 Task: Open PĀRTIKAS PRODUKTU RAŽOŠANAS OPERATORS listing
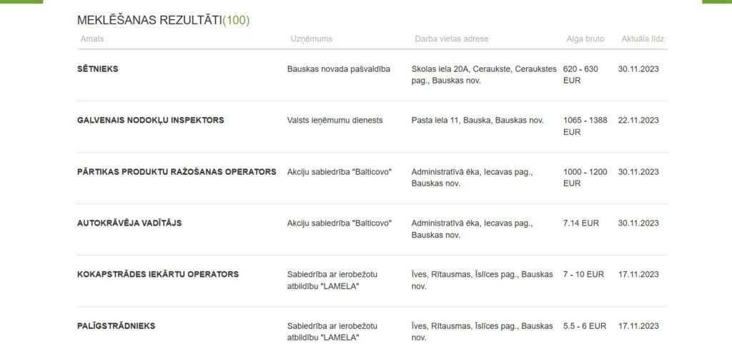click(x=176, y=172)
